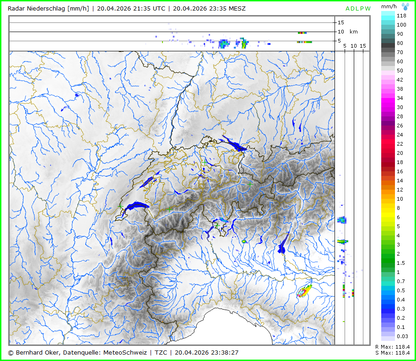
Task: Click the Bernhard Oker copyright text
Action: pyautogui.click(x=77, y=352)
